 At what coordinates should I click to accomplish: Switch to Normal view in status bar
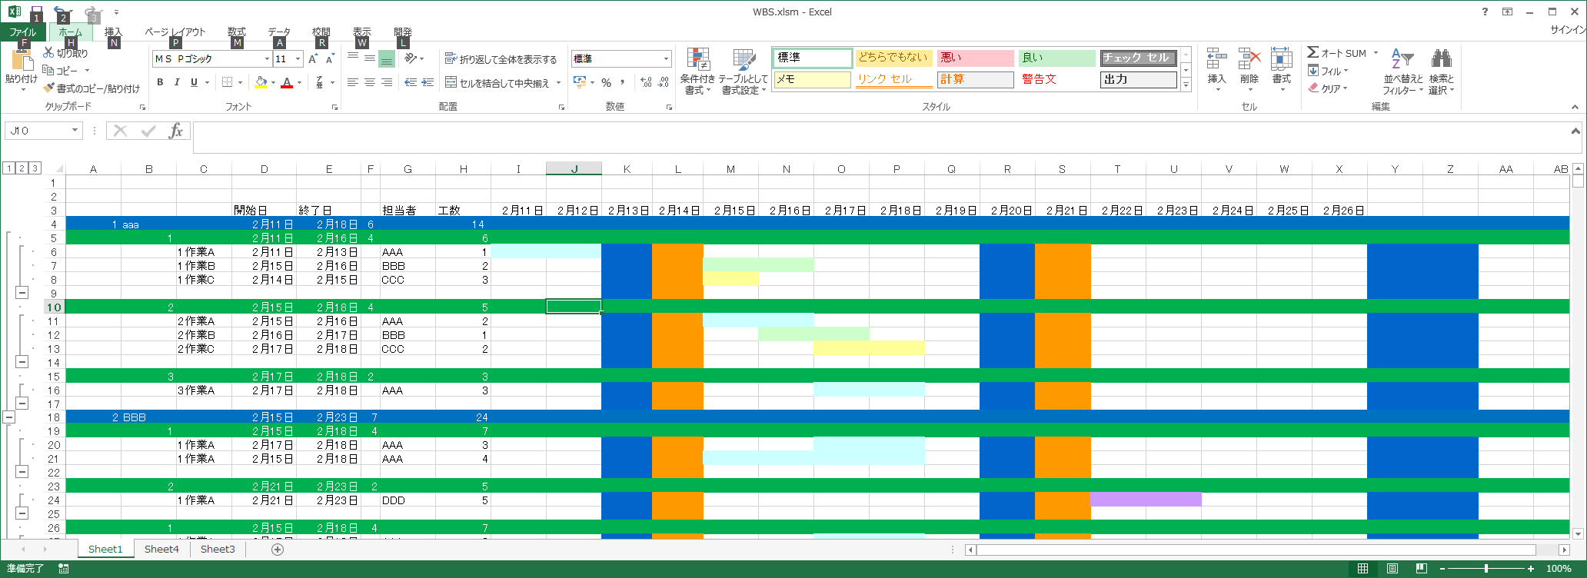click(x=1362, y=569)
